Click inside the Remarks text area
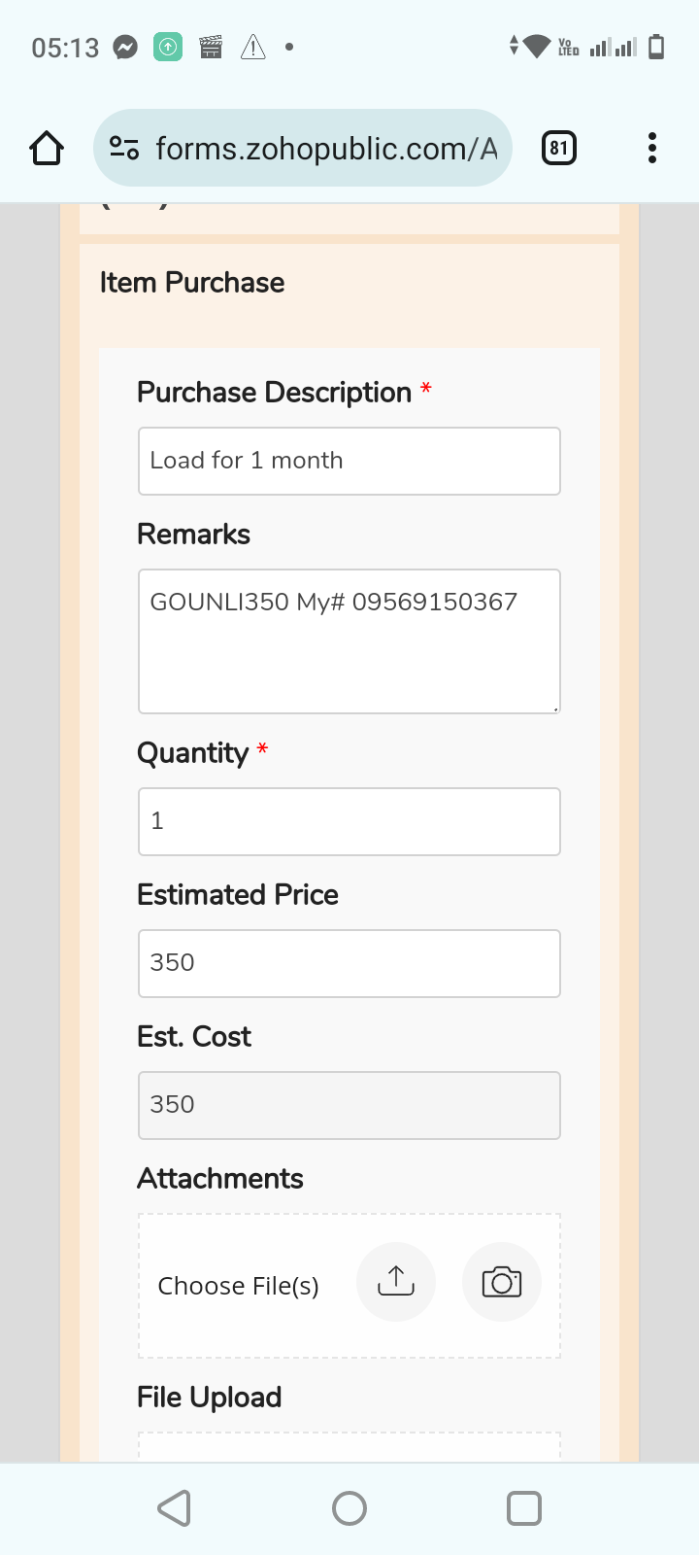 tap(349, 641)
